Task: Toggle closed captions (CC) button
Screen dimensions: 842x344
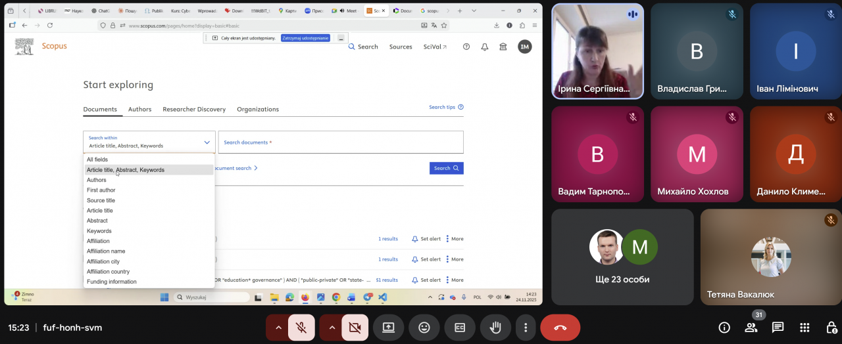Action: [x=460, y=328]
